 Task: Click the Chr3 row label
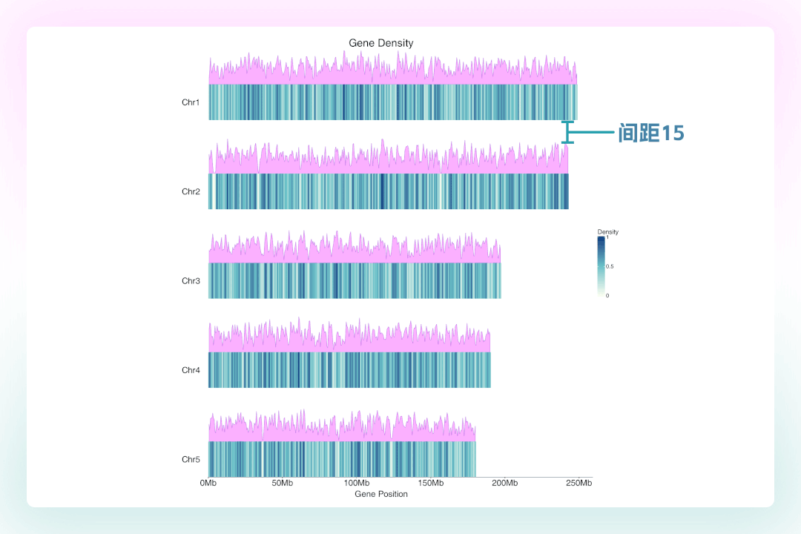[x=191, y=281]
